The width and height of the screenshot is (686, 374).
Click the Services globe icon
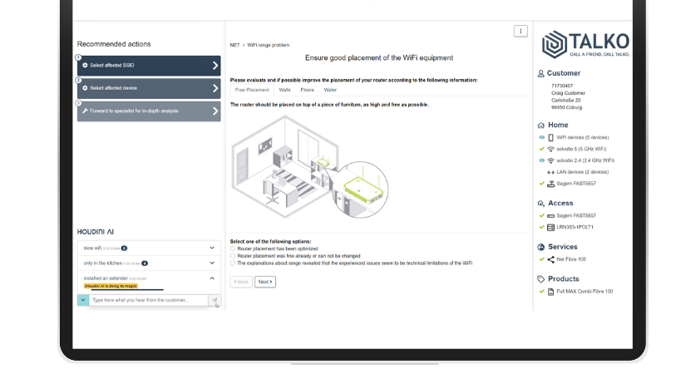pyautogui.click(x=541, y=247)
